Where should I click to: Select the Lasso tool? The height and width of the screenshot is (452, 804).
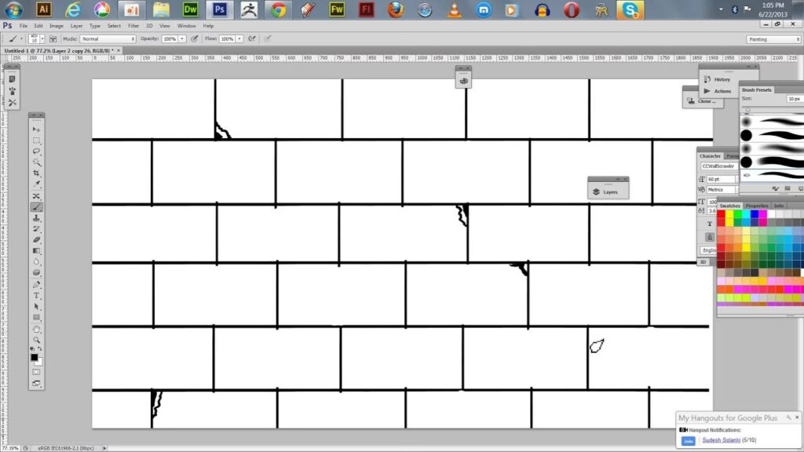coord(37,151)
